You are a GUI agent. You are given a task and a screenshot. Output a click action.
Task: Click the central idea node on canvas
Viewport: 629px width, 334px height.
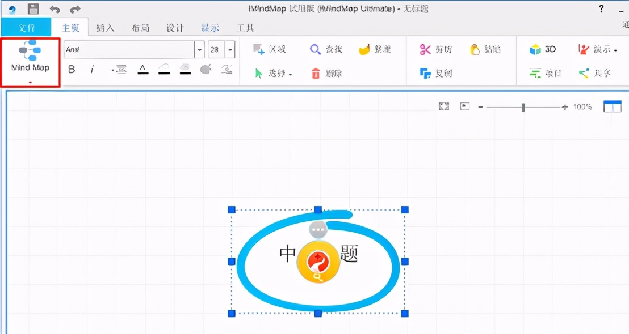point(318,261)
